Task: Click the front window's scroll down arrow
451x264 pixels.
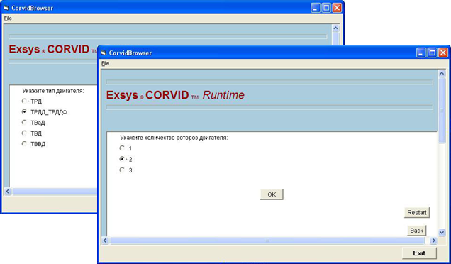Action: pyautogui.click(x=442, y=232)
